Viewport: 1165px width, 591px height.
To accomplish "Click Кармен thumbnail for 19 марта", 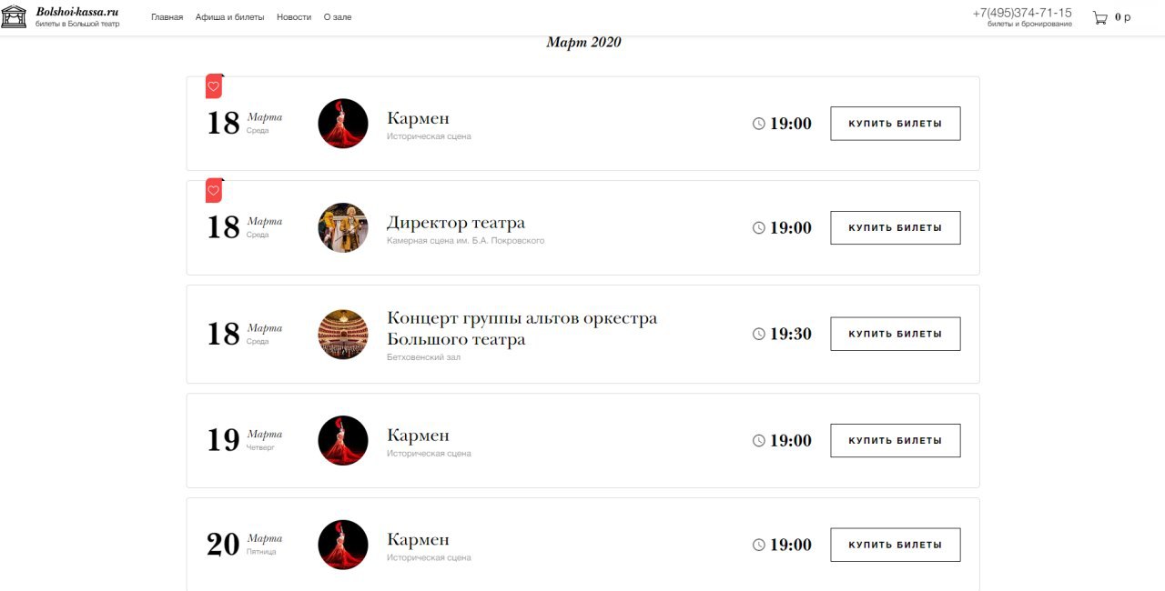I will click(343, 441).
